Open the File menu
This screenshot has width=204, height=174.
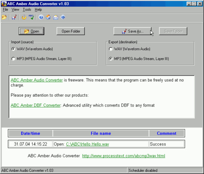[x=5, y=10]
